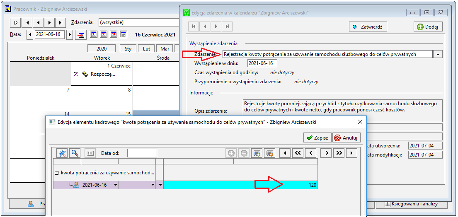The width and height of the screenshot is (458, 217).
Task: Click the cyan value cell showing 120
Action: click(241, 185)
